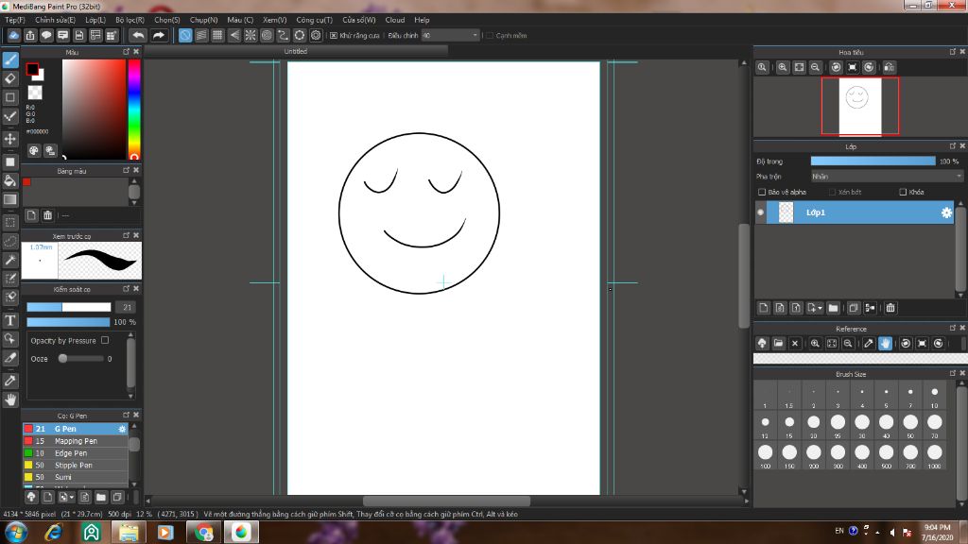Click the horizontal canvas scrollbar
The image size is (968, 544).
(446, 501)
